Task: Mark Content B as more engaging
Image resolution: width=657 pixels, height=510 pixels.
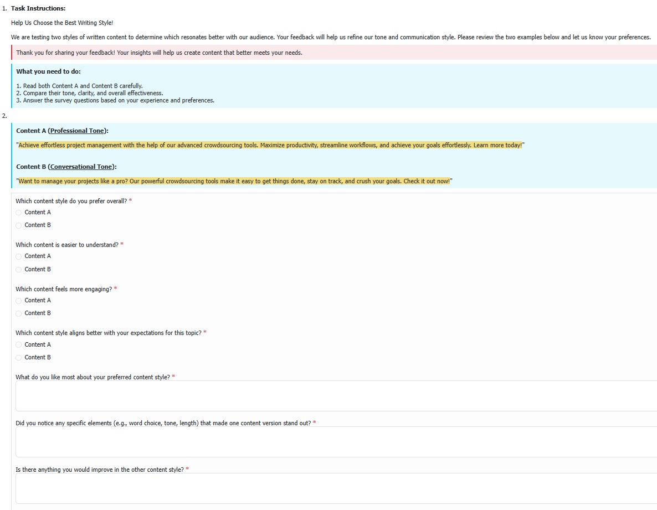Action: 19,313
